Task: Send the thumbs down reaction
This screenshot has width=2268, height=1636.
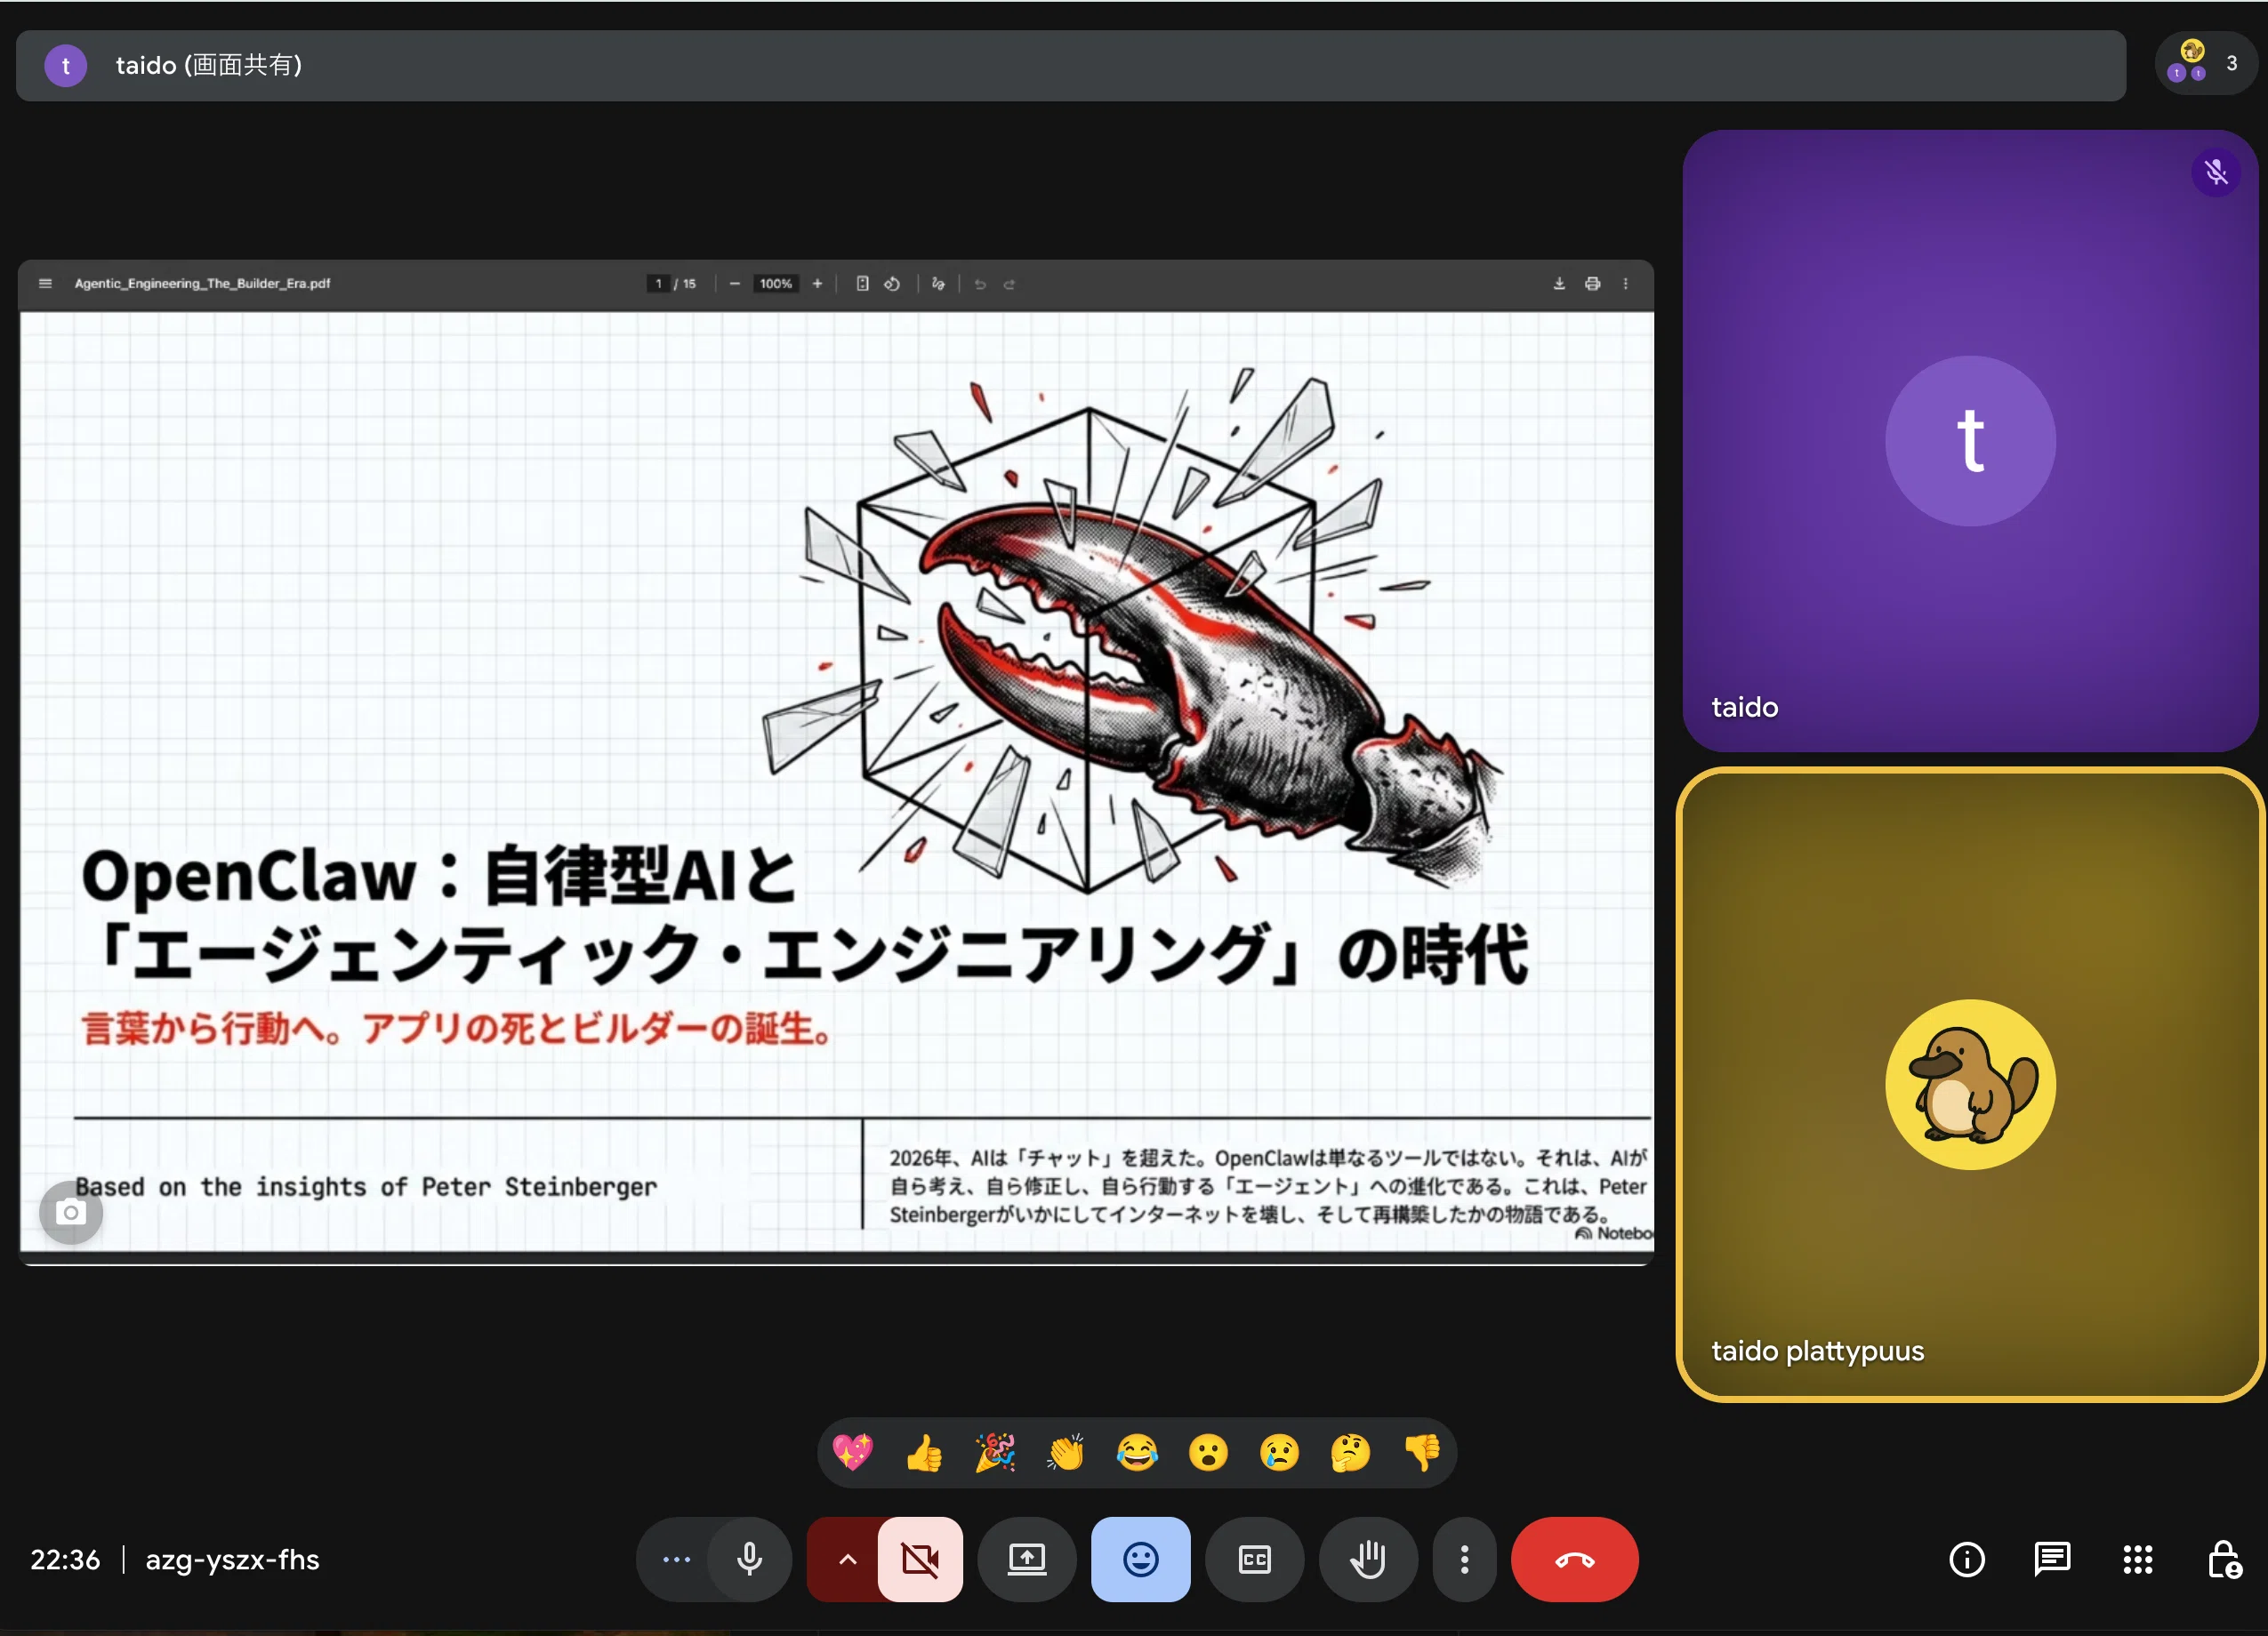Action: tap(1421, 1452)
